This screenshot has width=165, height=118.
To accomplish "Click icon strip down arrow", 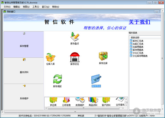I will (x=126, y=105).
